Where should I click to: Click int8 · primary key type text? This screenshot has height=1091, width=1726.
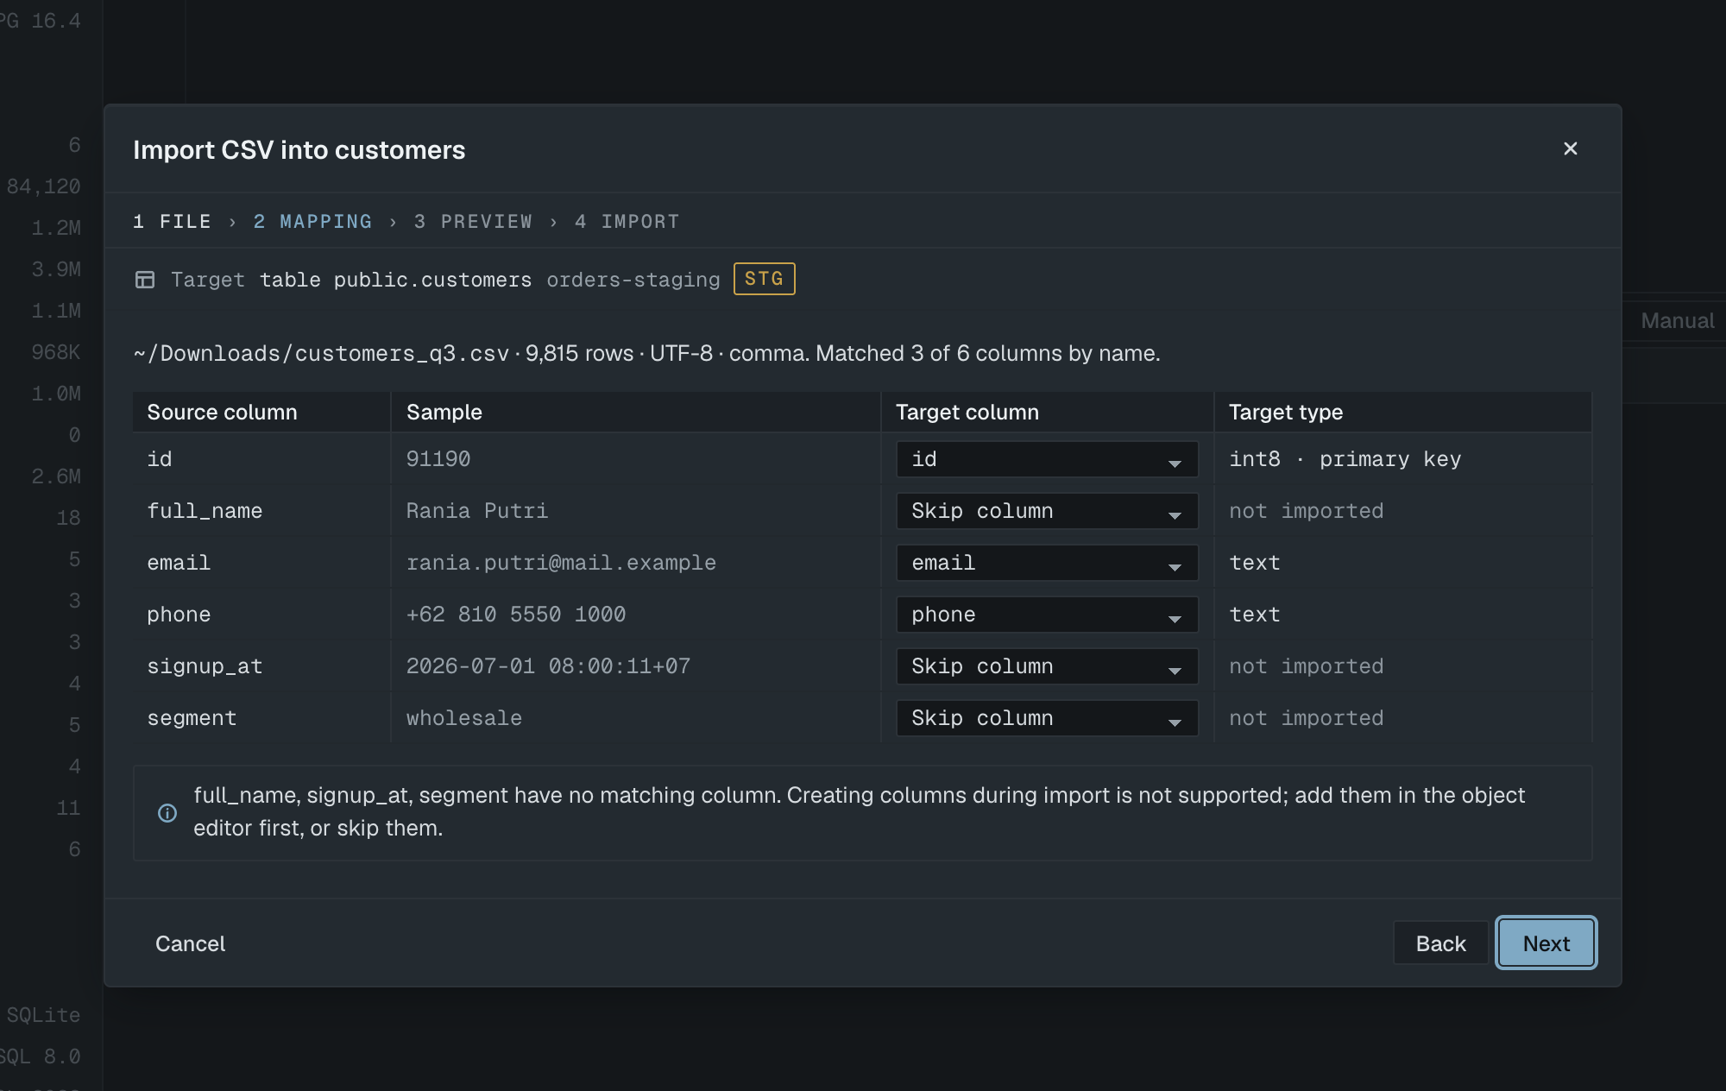coord(1345,459)
